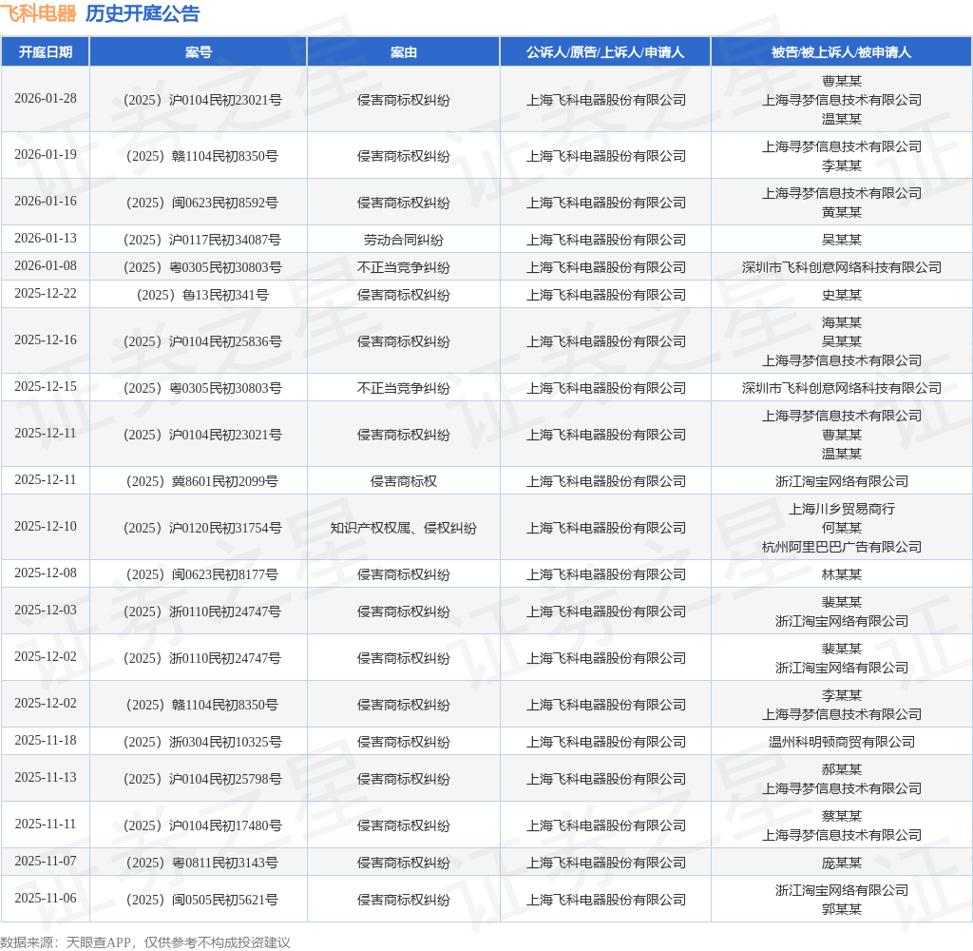This screenshot has height=951, width=973.
Task: Click the 开庭日期 column header
Action: click(x=46, y=52)
